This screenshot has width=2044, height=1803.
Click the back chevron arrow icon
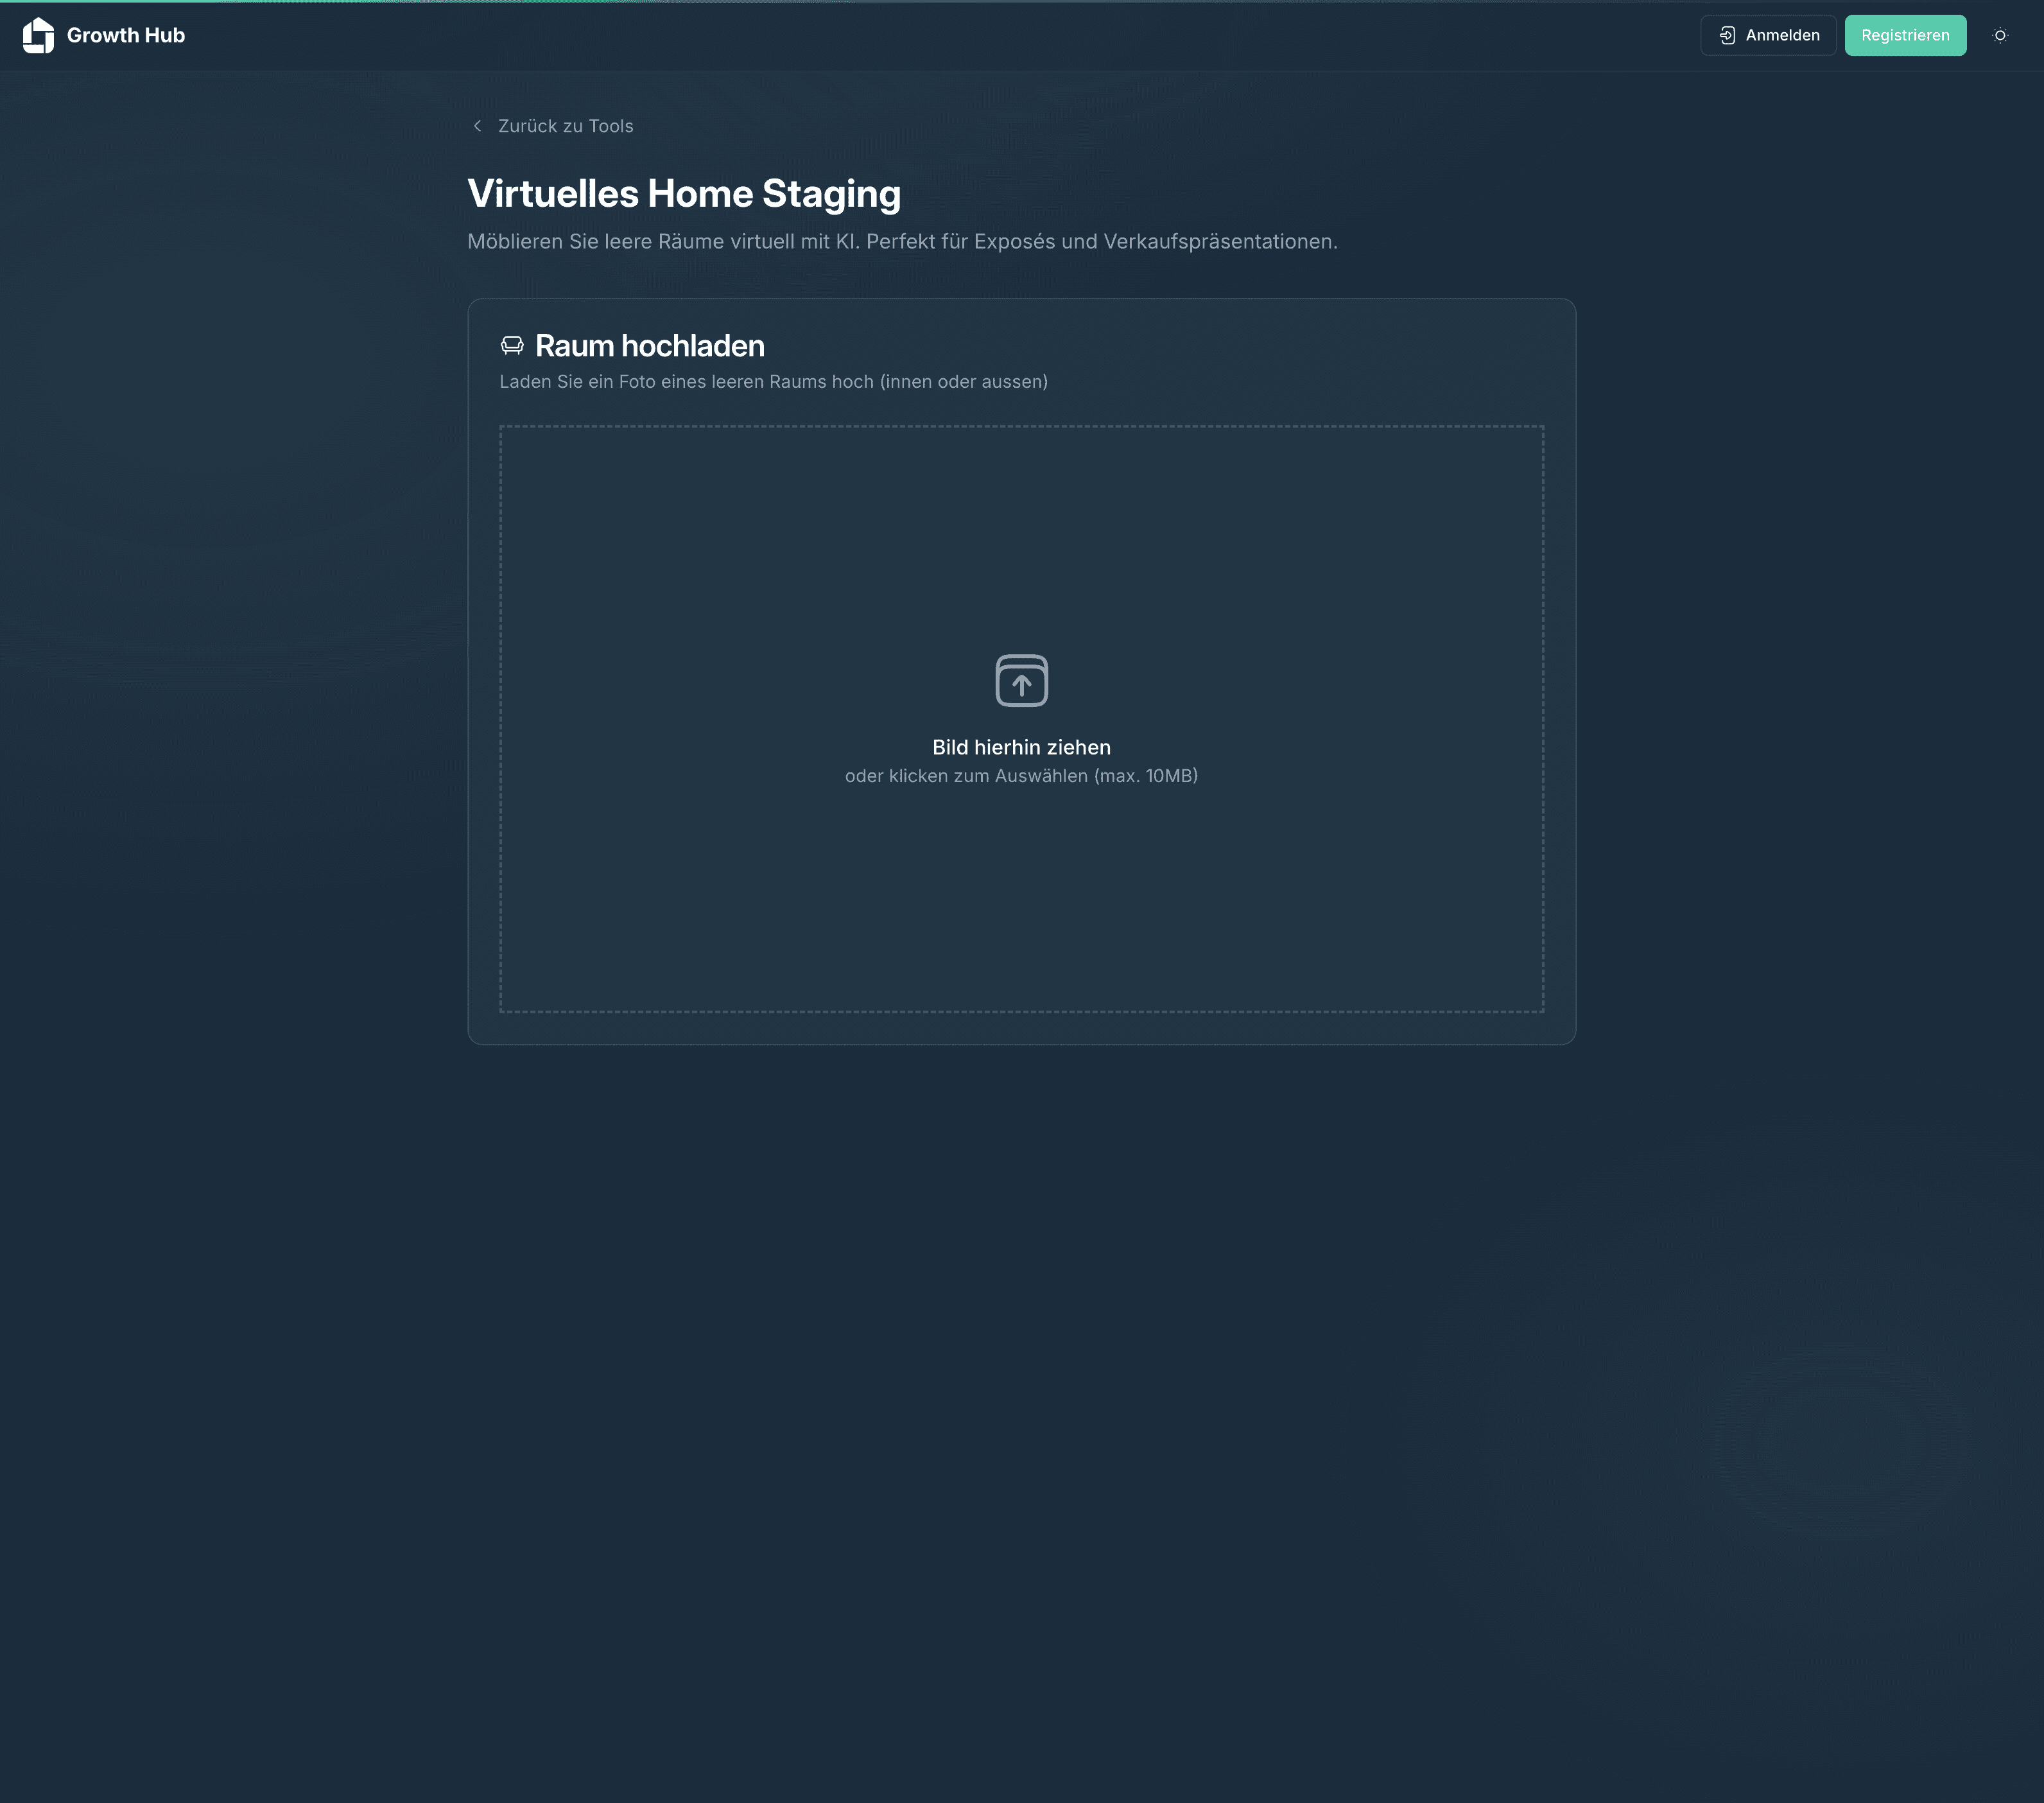click(x=477, y=126)
